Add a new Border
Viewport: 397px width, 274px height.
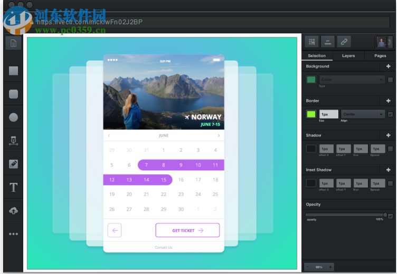click(x=389, y=101)
